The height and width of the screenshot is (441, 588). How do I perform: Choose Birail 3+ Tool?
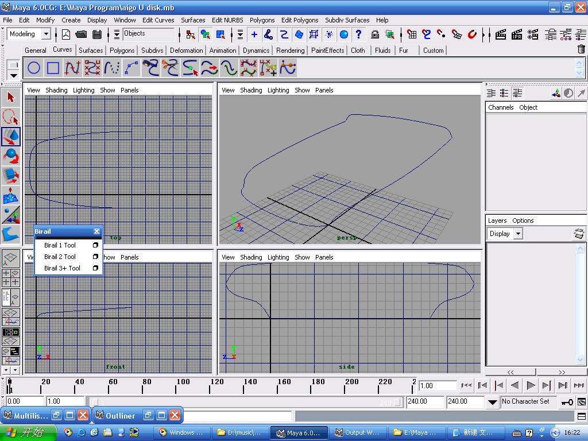tap(62, 268)
